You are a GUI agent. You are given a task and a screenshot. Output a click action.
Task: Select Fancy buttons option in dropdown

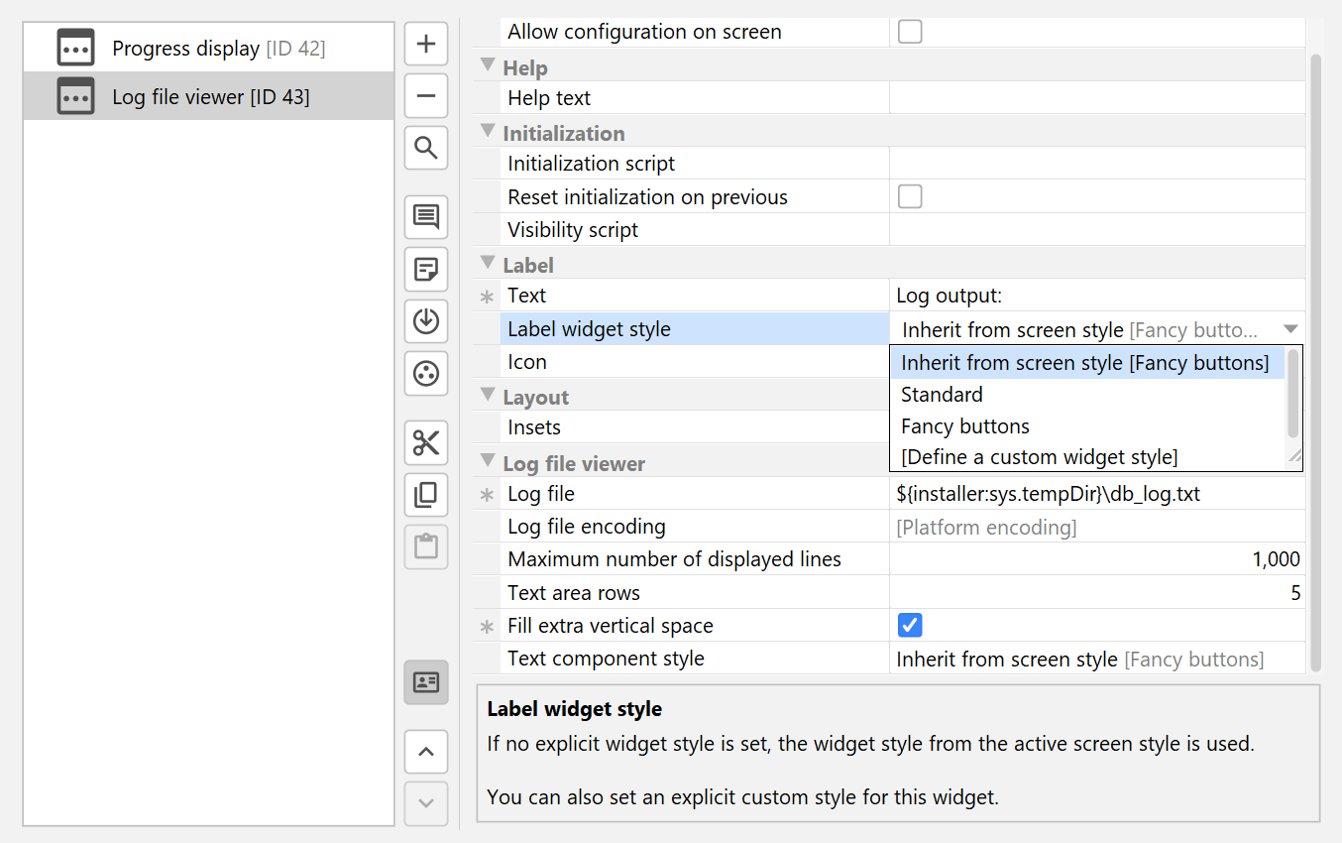click(x=964, y=426)
